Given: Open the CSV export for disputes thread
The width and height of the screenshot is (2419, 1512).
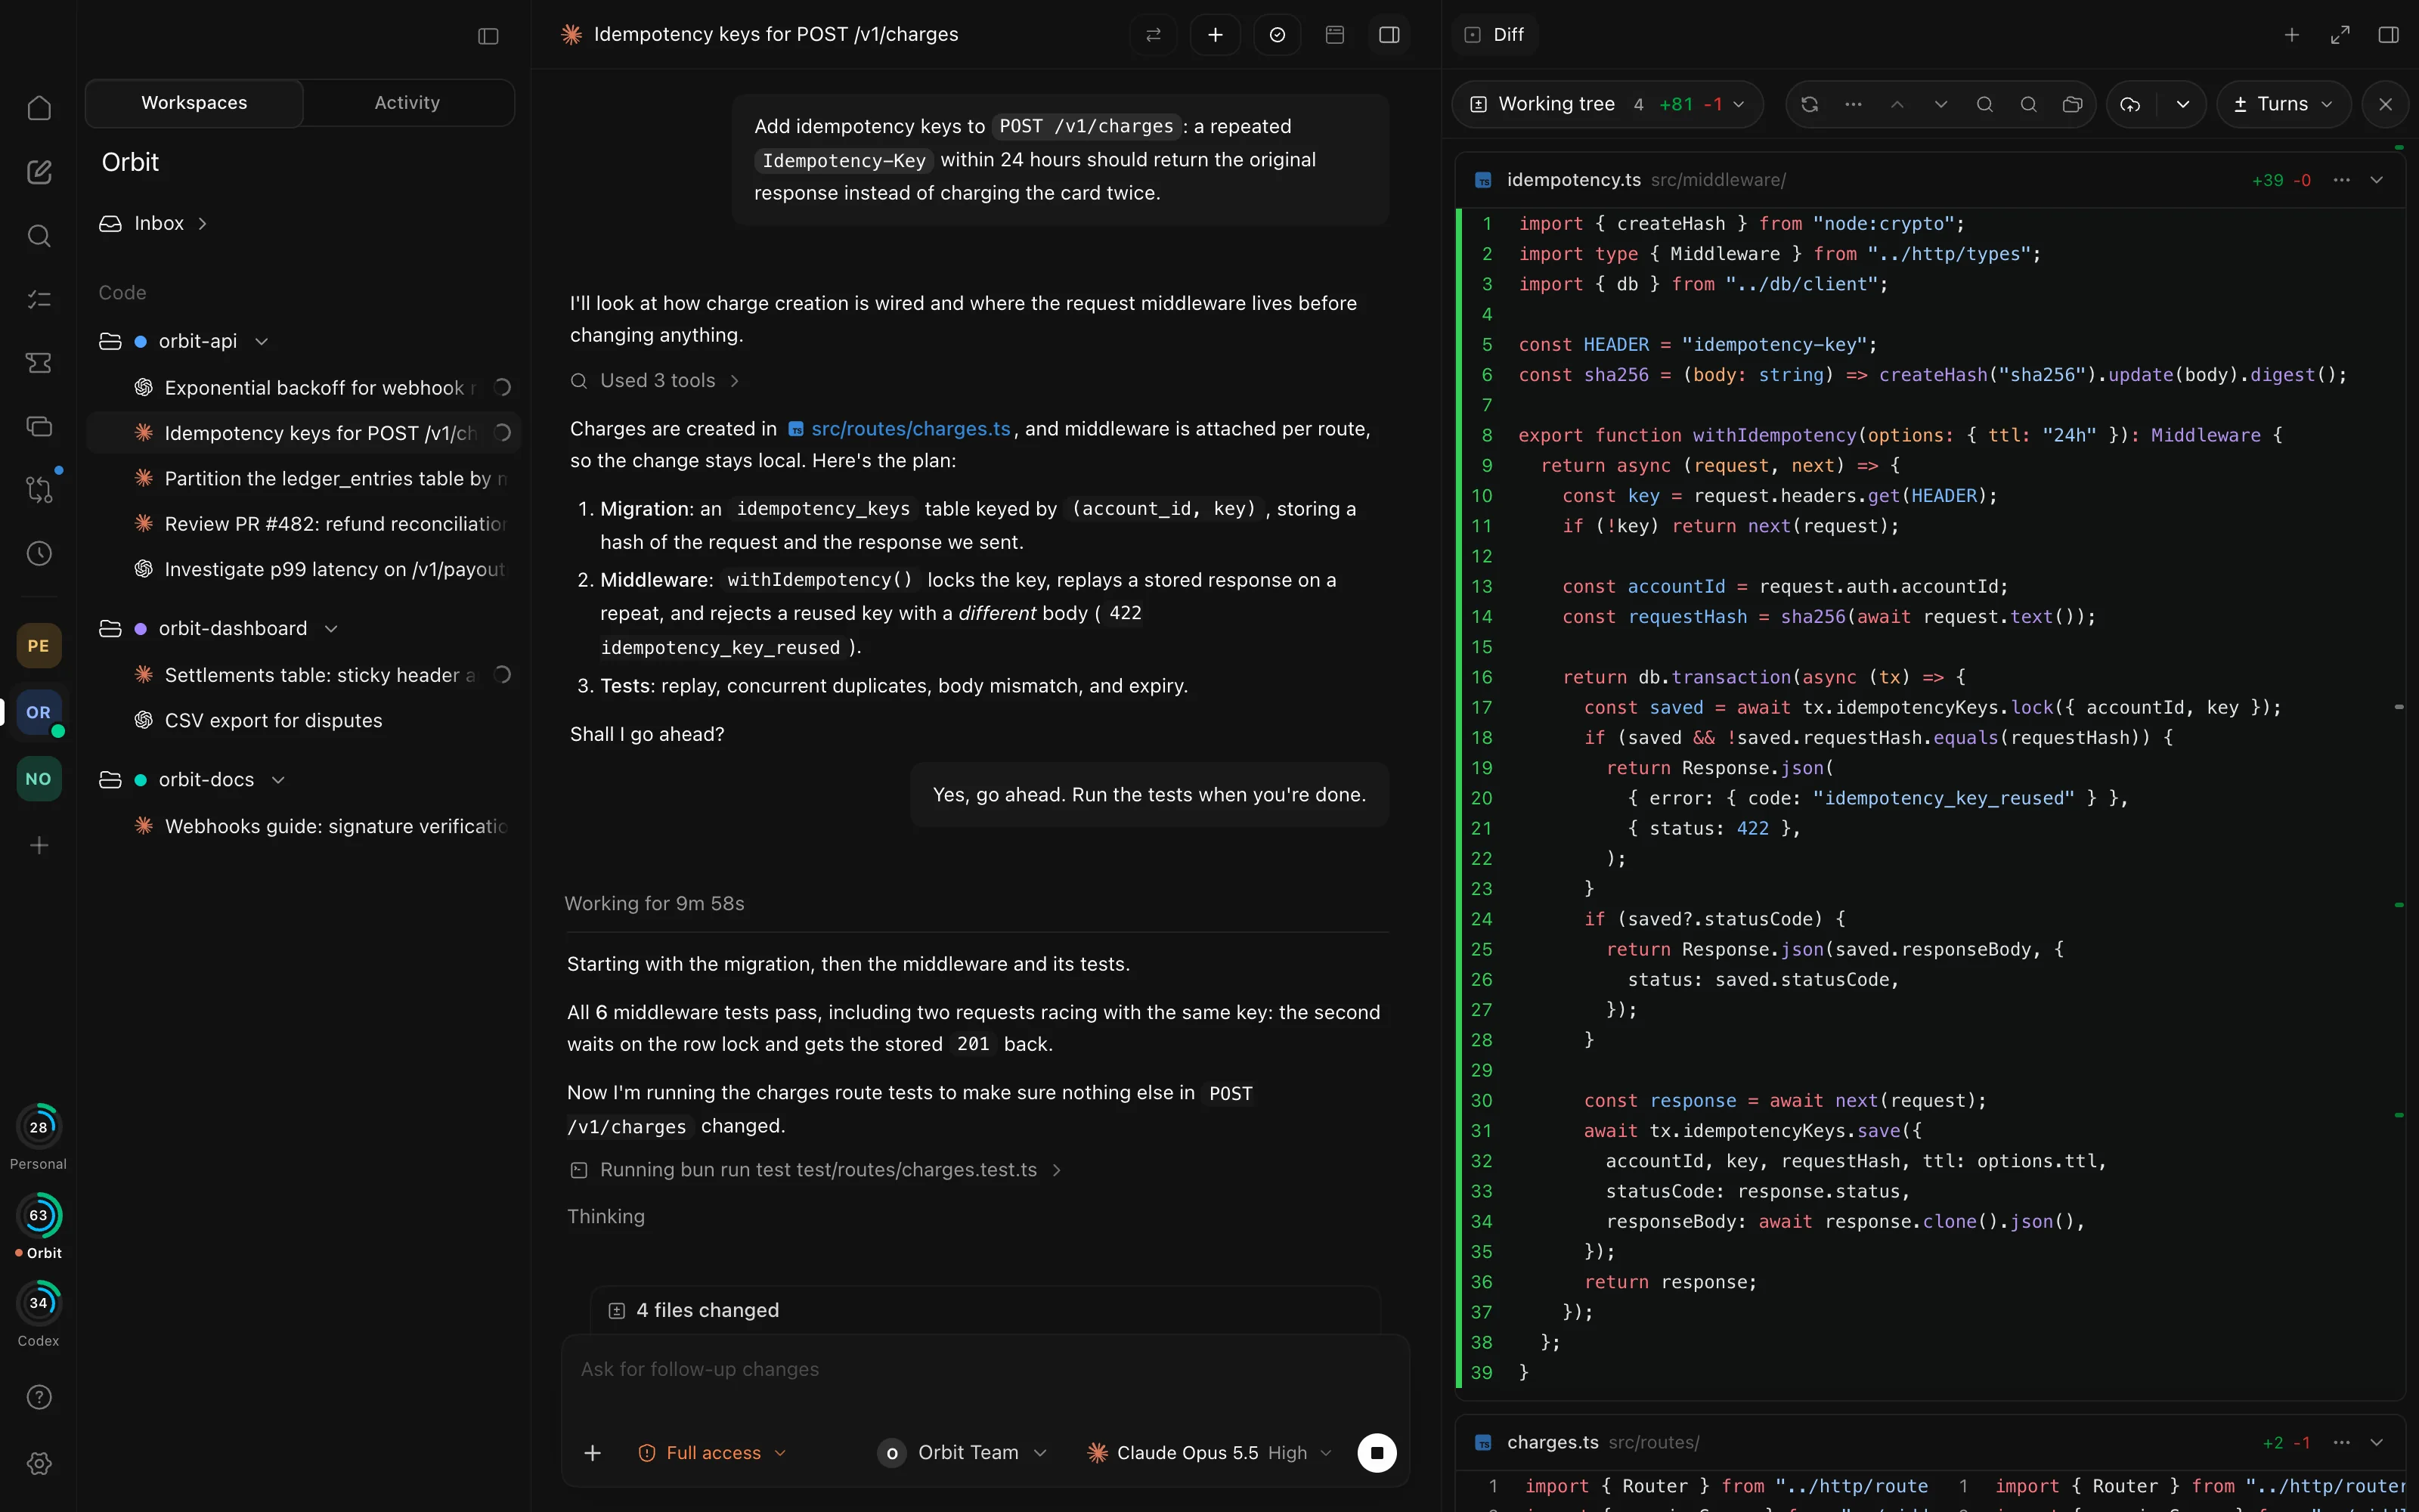Looking at the screenshot, I should point(304,720).
